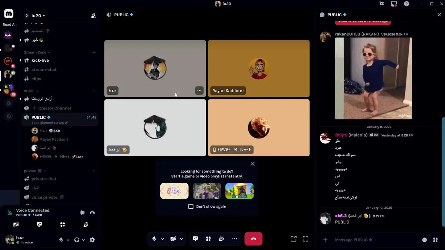Share your screen from call bar

point(195,239)
